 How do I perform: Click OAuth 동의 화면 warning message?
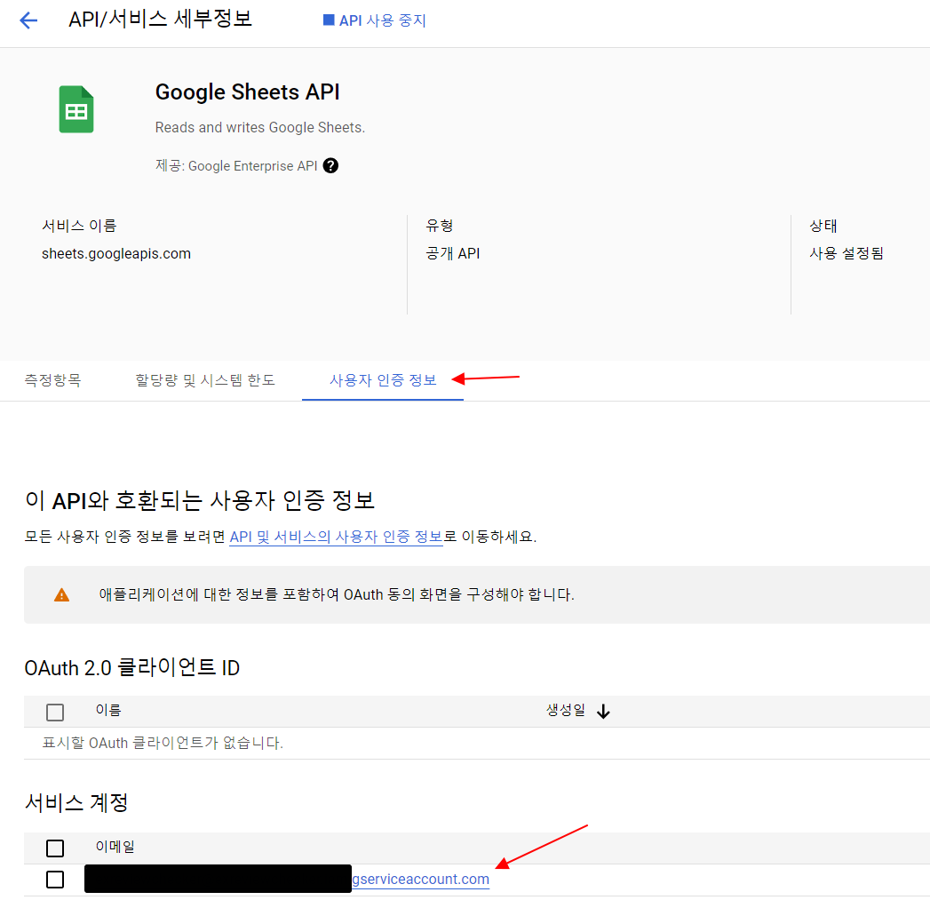pyautogui.click(x=337, y=594)
